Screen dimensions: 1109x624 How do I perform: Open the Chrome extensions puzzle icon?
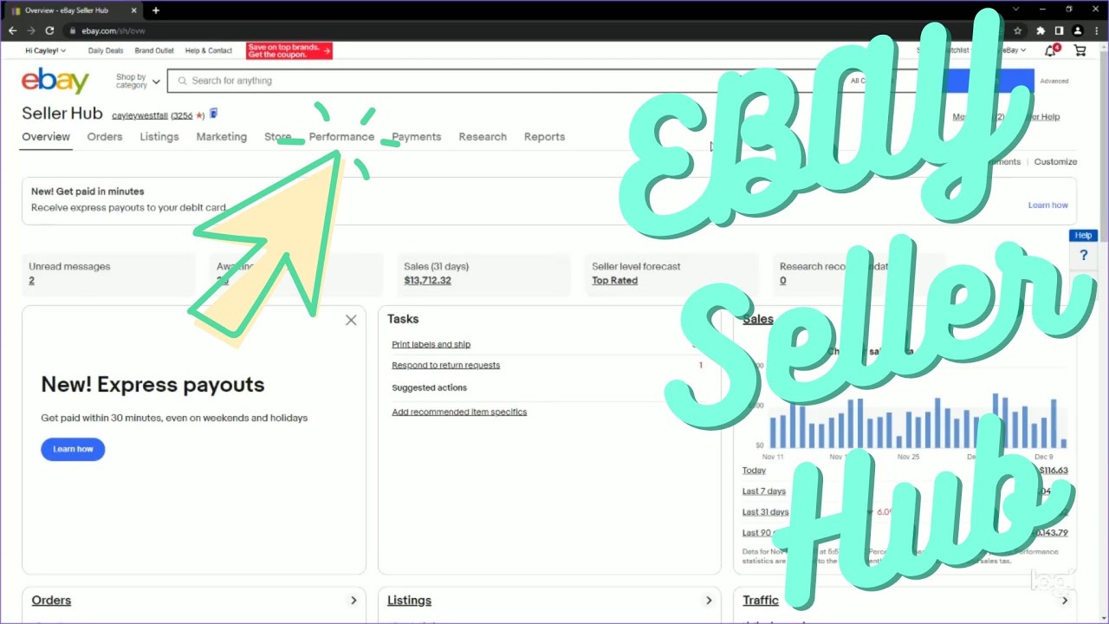point(1041,30)
